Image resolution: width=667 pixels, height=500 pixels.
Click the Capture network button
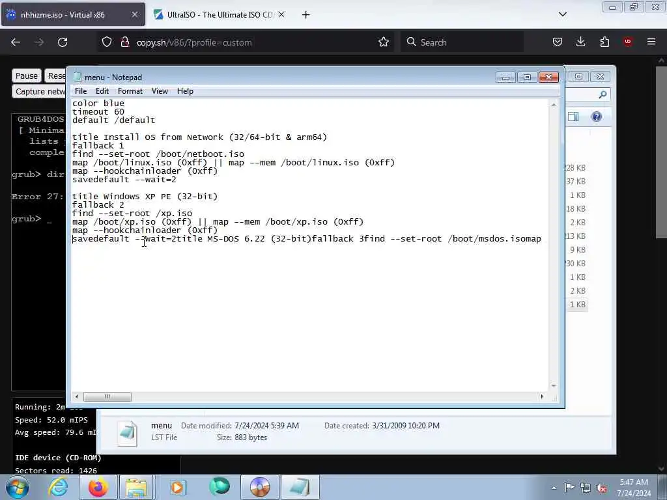39,91
